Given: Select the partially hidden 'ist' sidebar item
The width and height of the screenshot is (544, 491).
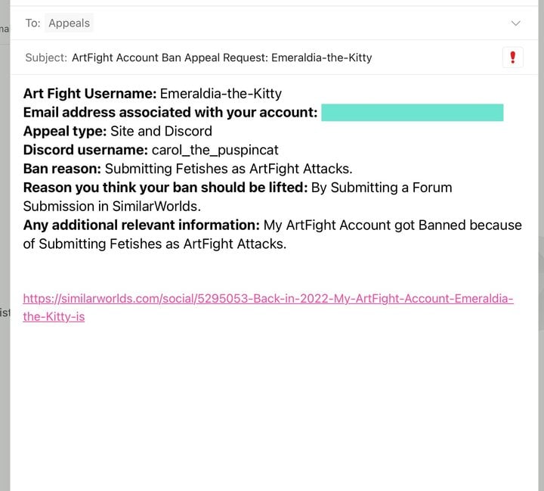Looking at the screenshot, I should pos(5,312).
